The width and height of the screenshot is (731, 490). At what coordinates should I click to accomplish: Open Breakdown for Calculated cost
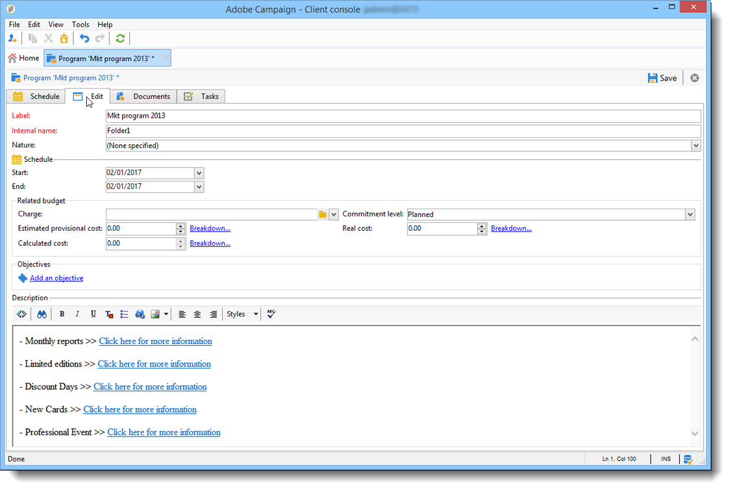point(210,243)
